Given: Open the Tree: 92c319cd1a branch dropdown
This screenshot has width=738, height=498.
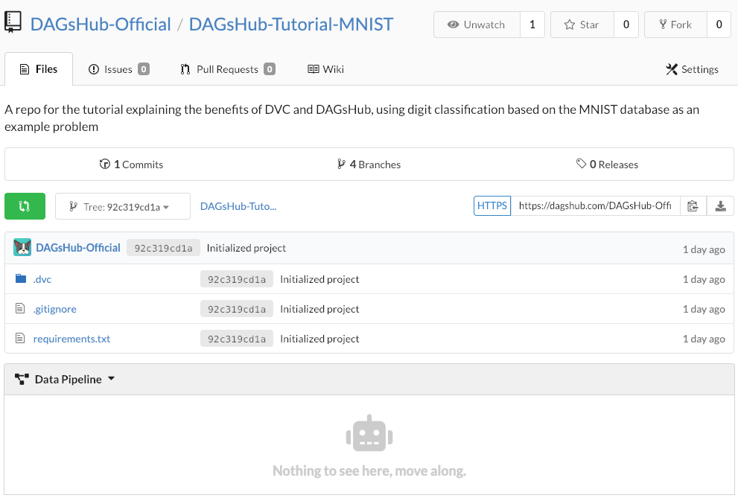Looking at the screenshot, I should [x=123, y=207].
